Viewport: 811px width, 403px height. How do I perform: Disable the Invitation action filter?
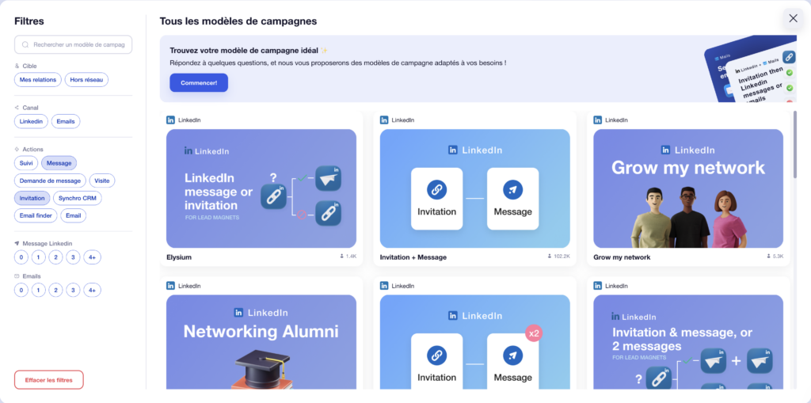click(32, 198)
